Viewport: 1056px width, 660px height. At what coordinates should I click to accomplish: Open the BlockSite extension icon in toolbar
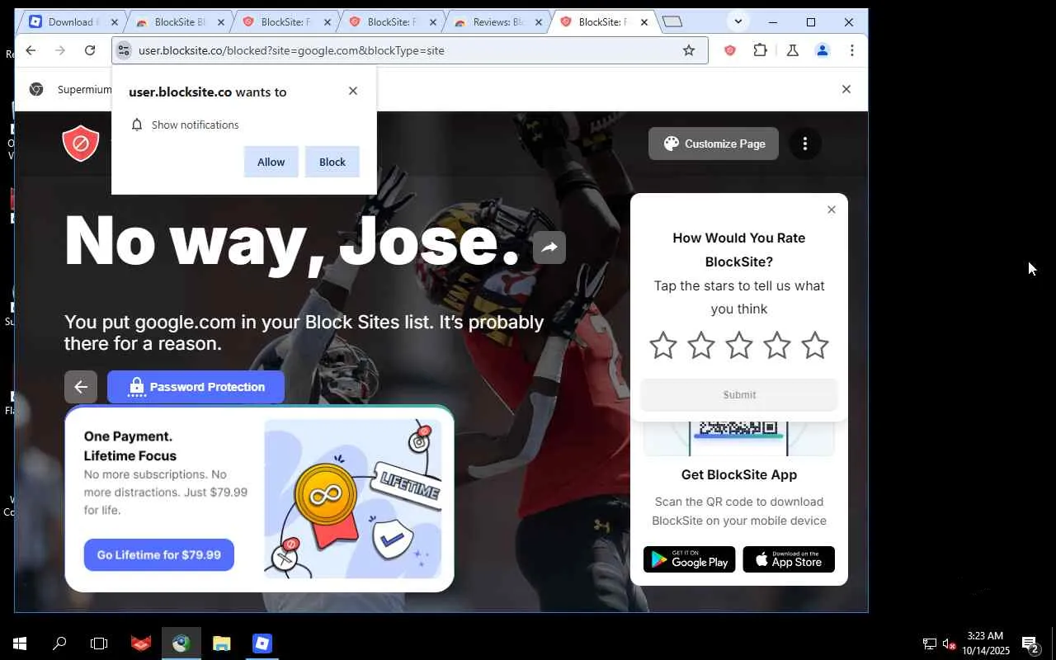point(729,50)
